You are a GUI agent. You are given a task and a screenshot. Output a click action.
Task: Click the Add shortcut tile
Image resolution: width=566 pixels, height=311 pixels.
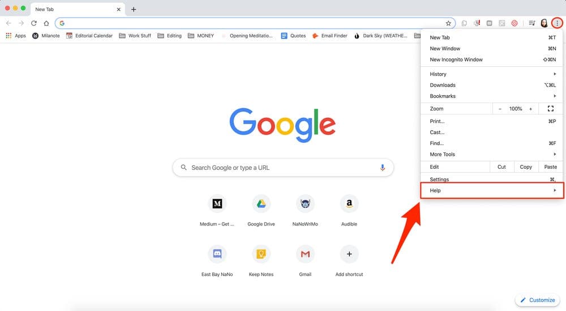tap(349, 261)
